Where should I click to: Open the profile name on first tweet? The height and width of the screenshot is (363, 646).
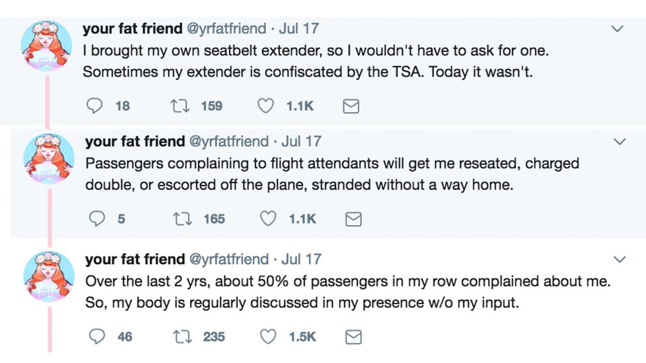(x=132, y=28)
